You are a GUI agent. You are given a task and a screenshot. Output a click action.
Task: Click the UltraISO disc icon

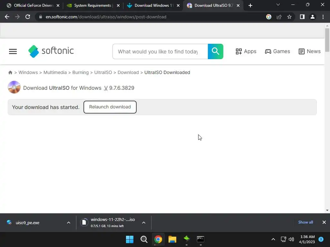coord(14,87)
